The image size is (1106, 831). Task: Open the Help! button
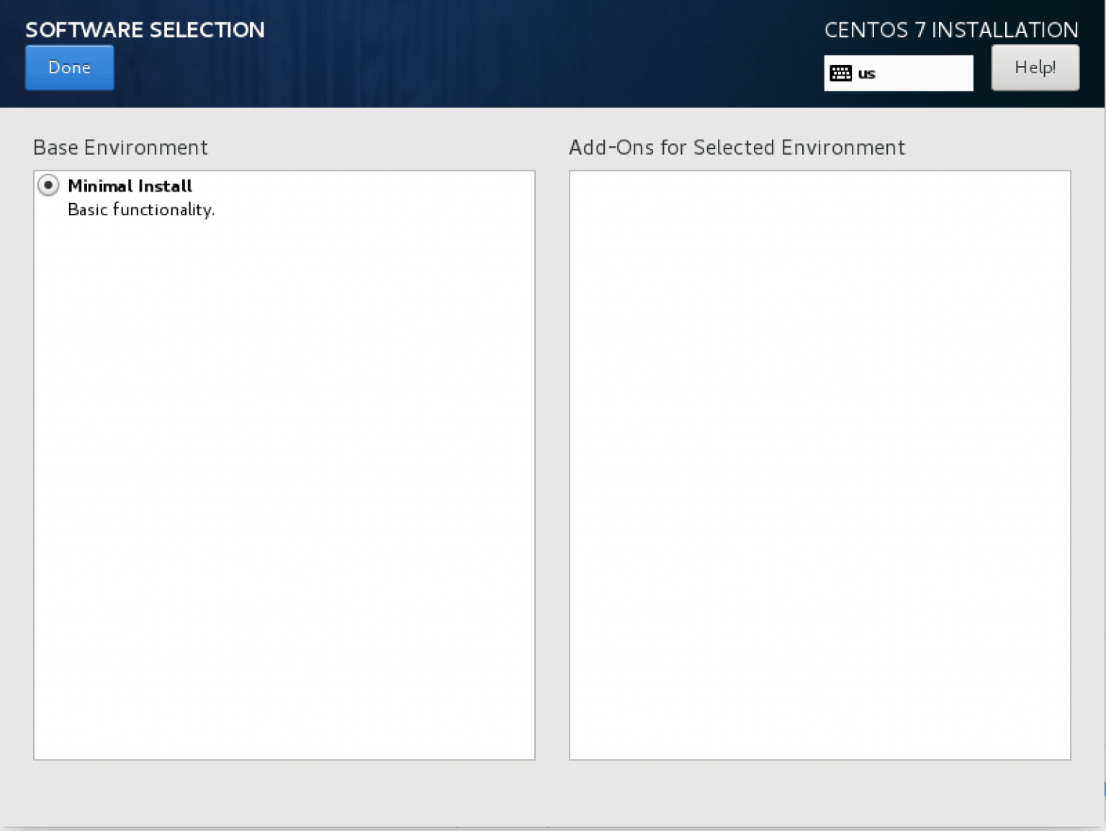tap(1035, 68)
